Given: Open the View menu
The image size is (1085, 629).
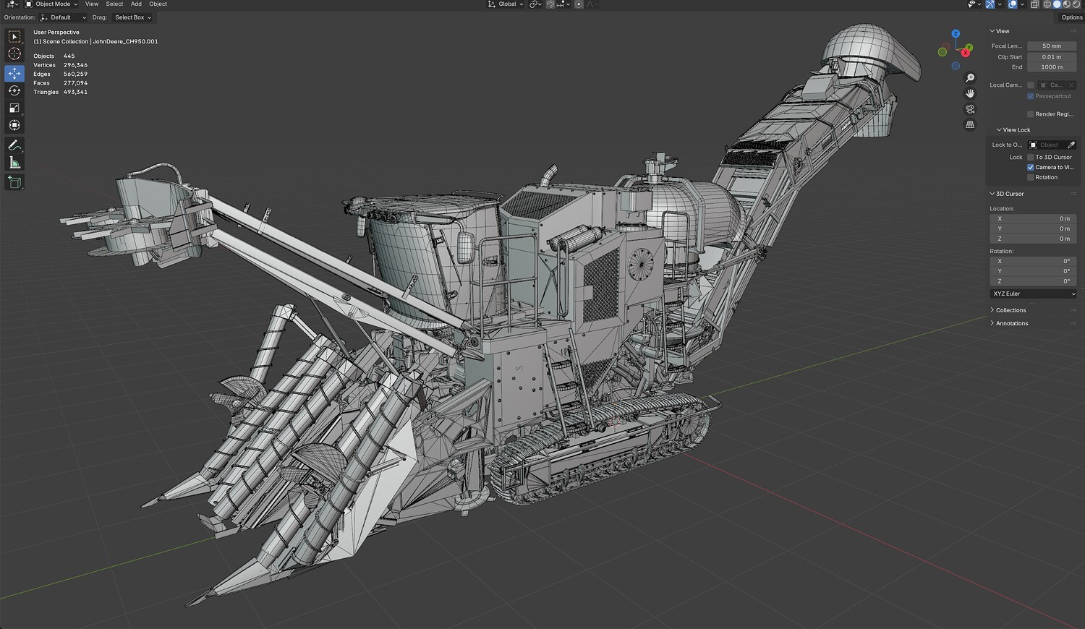Looking at the screenshot, I should [x=92, y=4].
